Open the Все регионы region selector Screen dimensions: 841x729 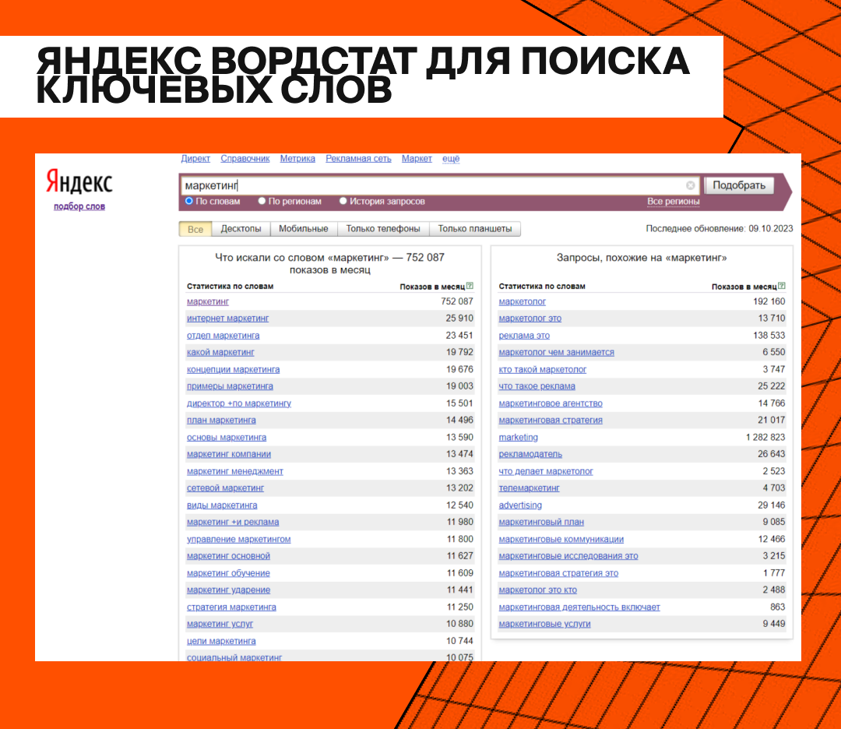(673, 202)
